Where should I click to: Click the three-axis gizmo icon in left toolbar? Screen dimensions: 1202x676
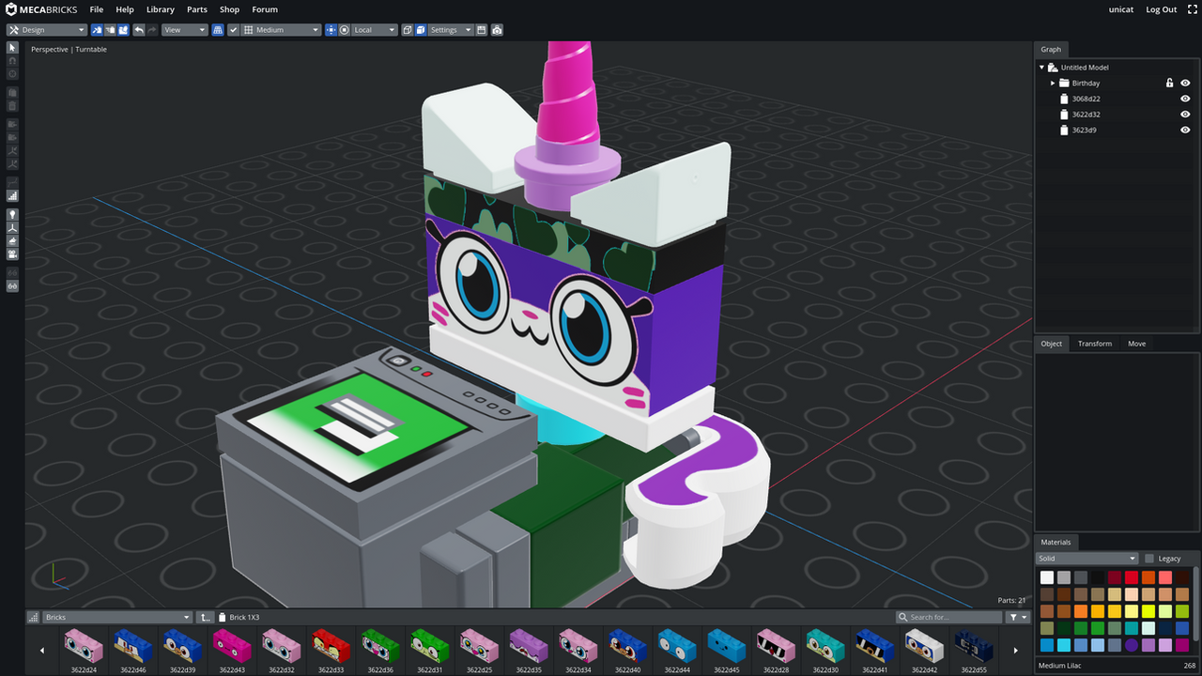tap(12, 227)
